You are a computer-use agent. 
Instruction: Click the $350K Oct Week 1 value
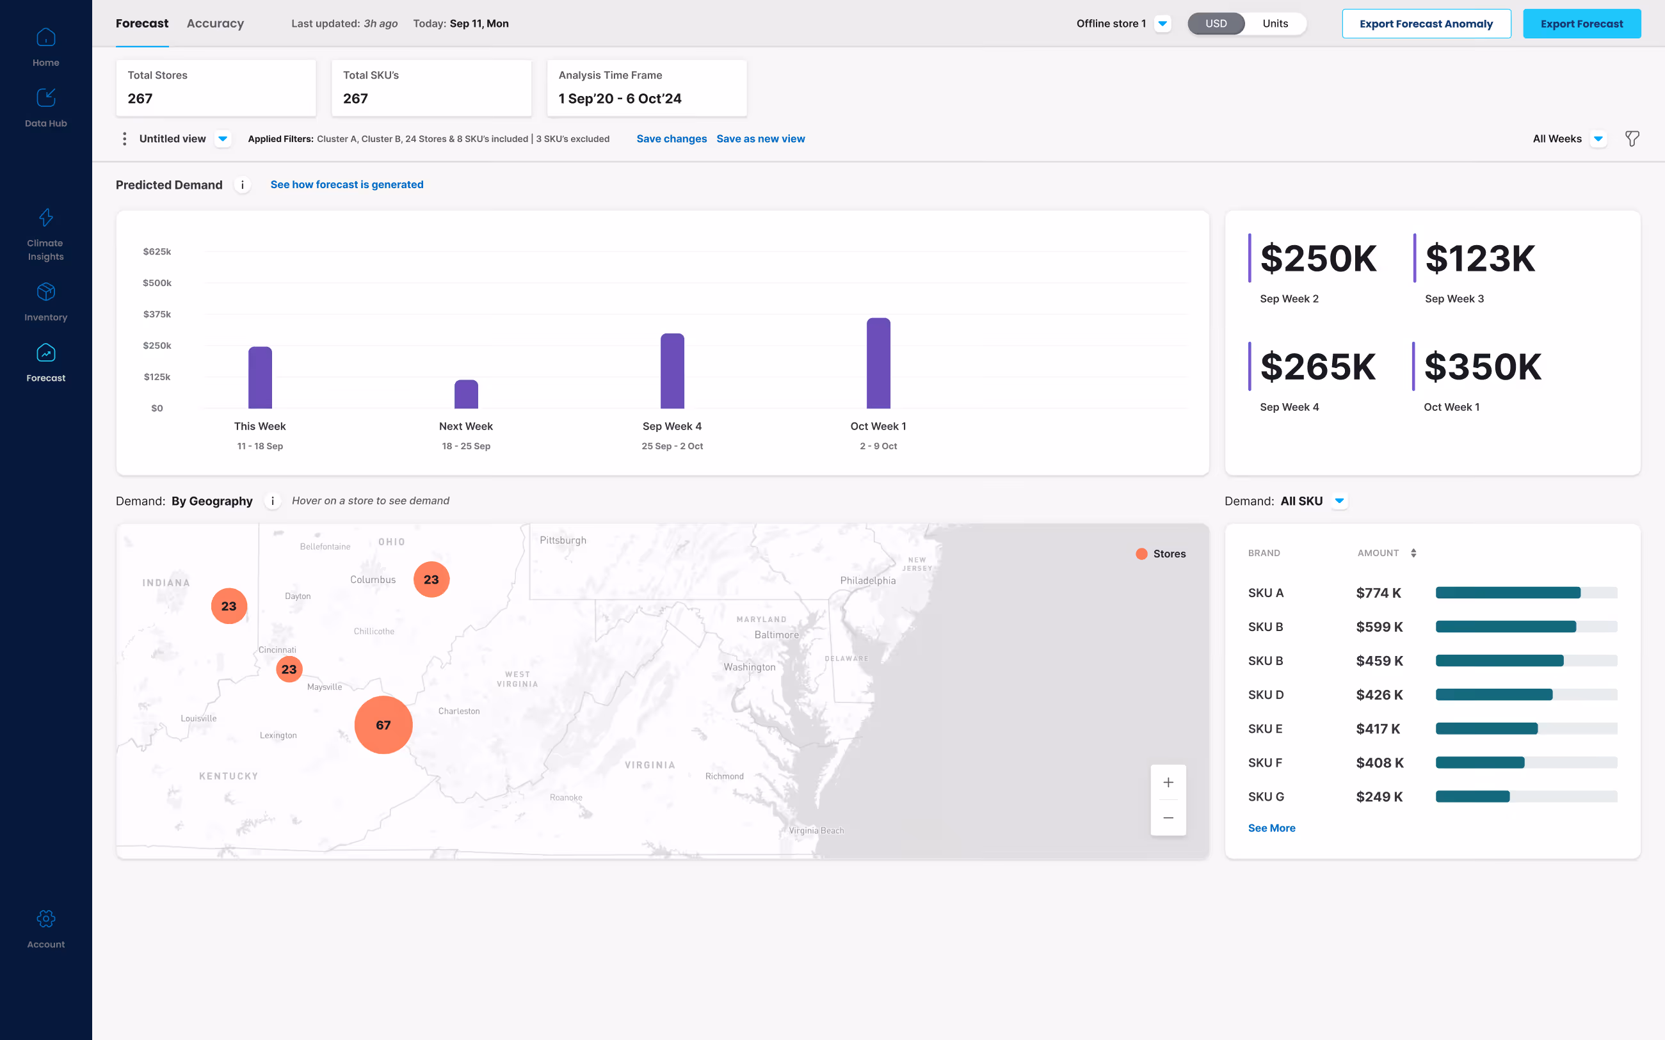click(1483, 367)
